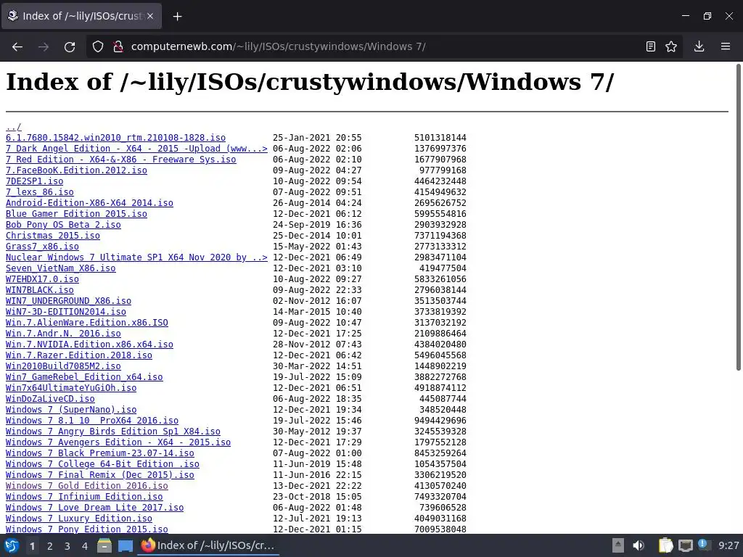
Task: Open the downloads panel
Action: click(699, 46)
